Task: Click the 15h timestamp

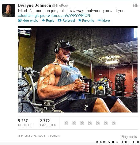Action: tap(135, 6)
